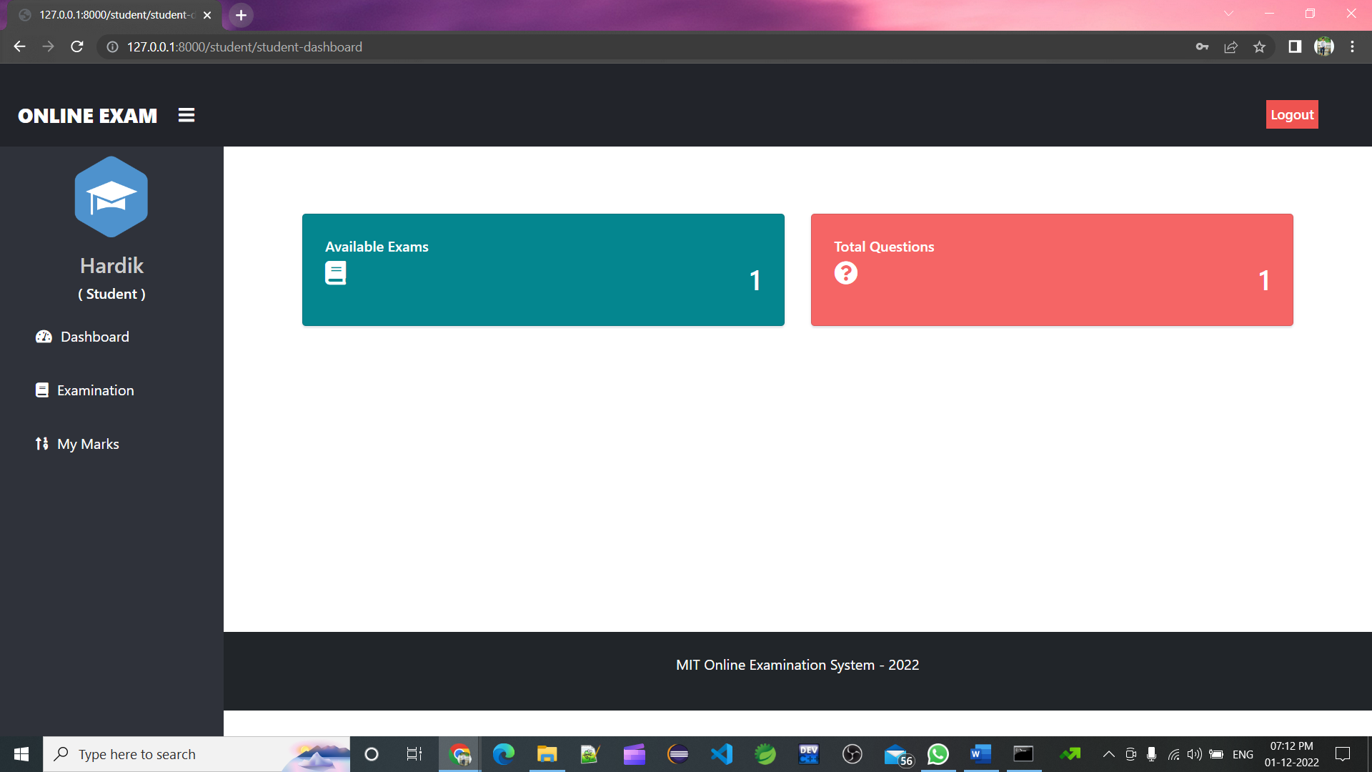Click the MIT Online Examination System footer text

pos(797,665)
